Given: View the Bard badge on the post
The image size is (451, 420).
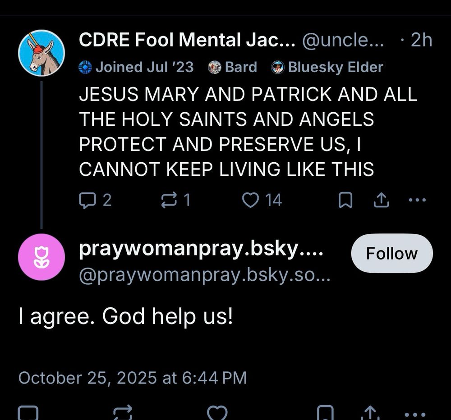Looking at the screenshot, I should click(231, 67).
